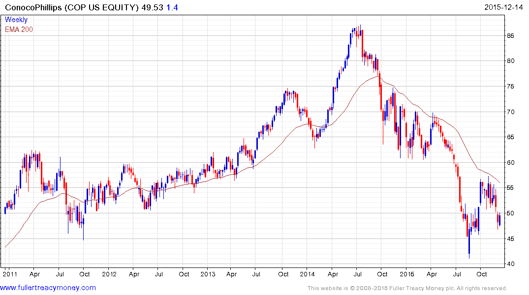Viewport: 529px width, 295px height.
Task: Click the Oct label just before 2014
Action: click(x=283, y=274)
